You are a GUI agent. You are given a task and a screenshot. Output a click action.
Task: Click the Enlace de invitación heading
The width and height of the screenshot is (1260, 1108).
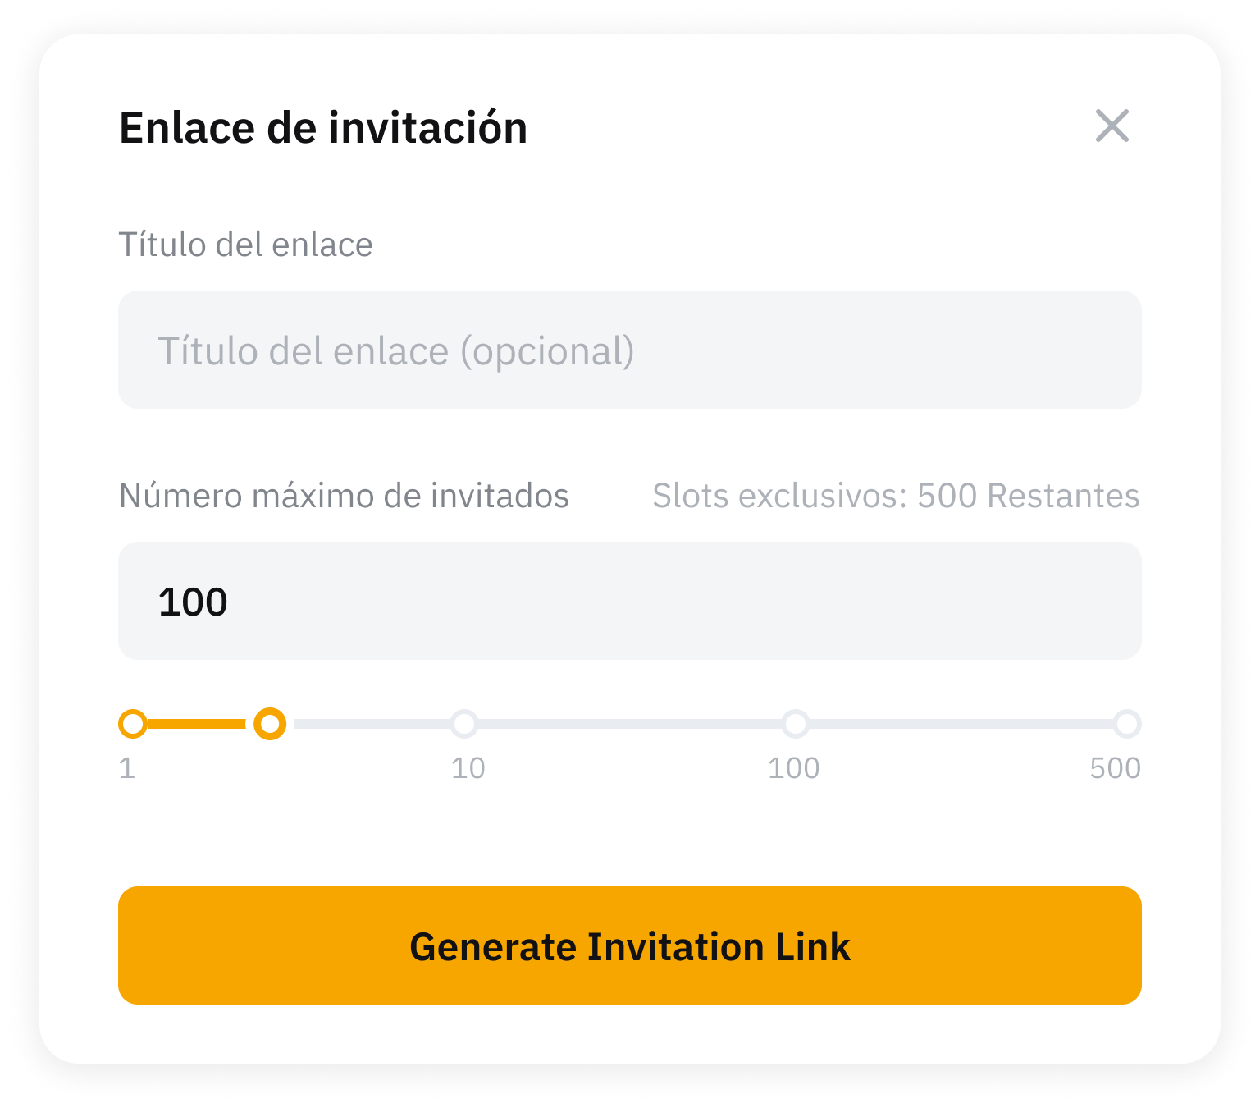pos(323,128)
